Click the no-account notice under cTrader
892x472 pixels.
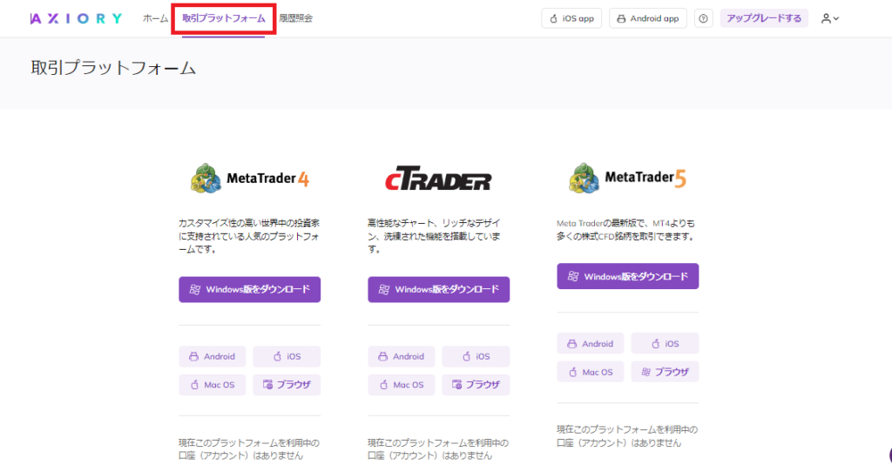point(438,449)
